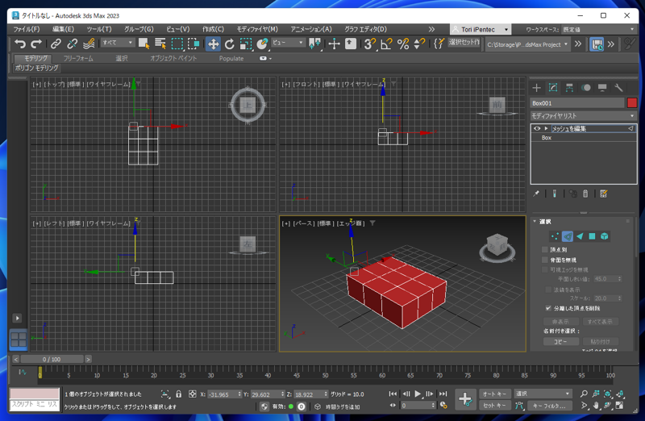
Task: Open the Tori iPentec account dropdown
Action: [481, 29]
